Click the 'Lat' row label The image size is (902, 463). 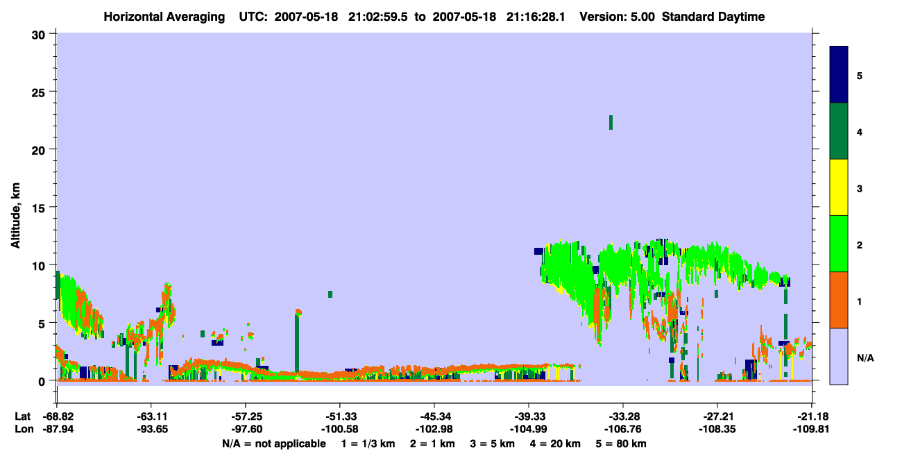pyautogui.click(x=22, y=416)
